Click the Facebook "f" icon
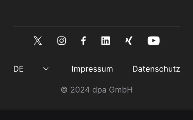Viewport: 193px width, 120px height. click(x=83, y=41)
